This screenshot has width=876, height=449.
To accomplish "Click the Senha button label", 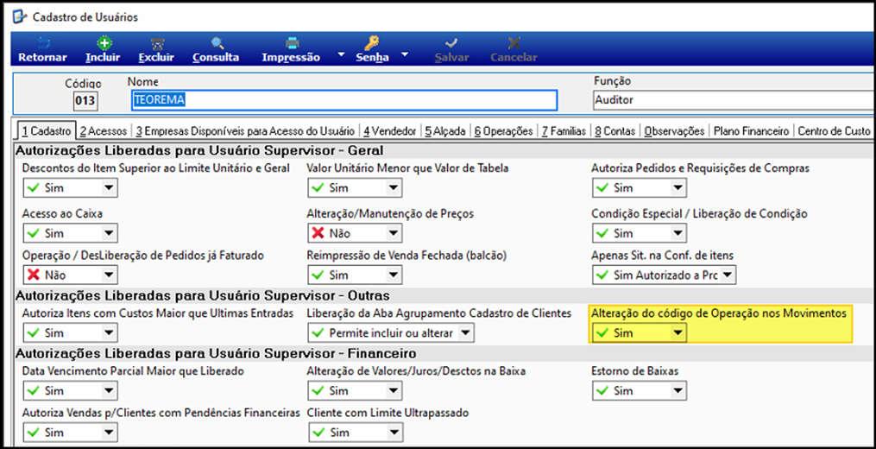I will click(372, 57).
